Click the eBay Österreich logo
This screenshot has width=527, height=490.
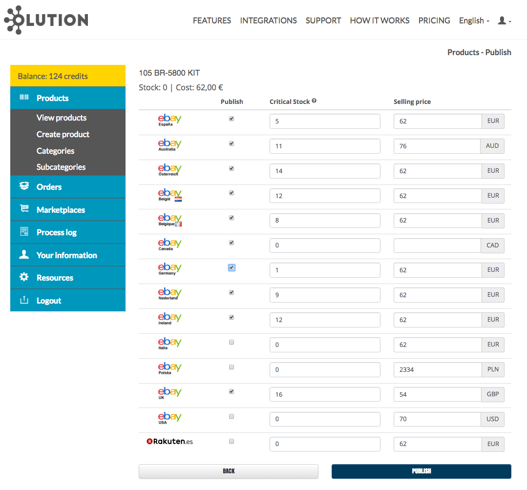click(170, 170)
